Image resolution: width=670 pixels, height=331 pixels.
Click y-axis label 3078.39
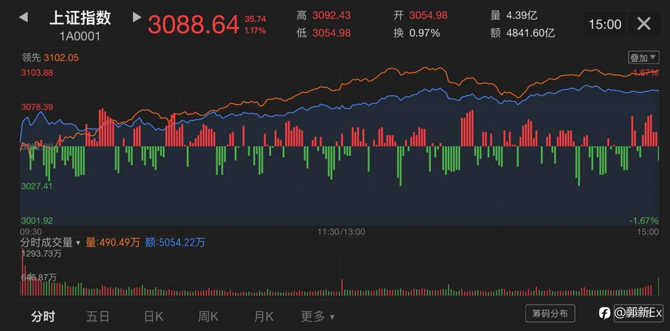point(37,107)
